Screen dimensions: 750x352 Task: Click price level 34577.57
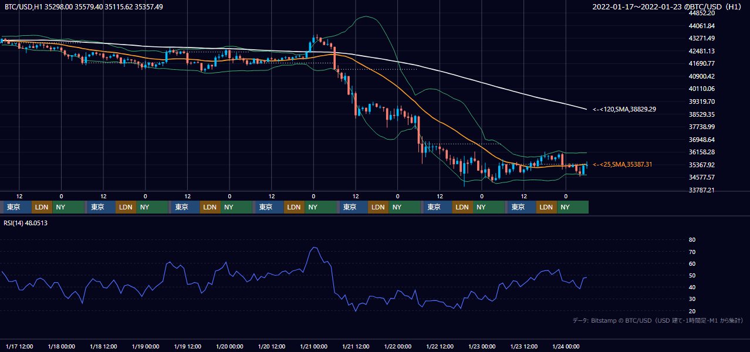point(701,177)
